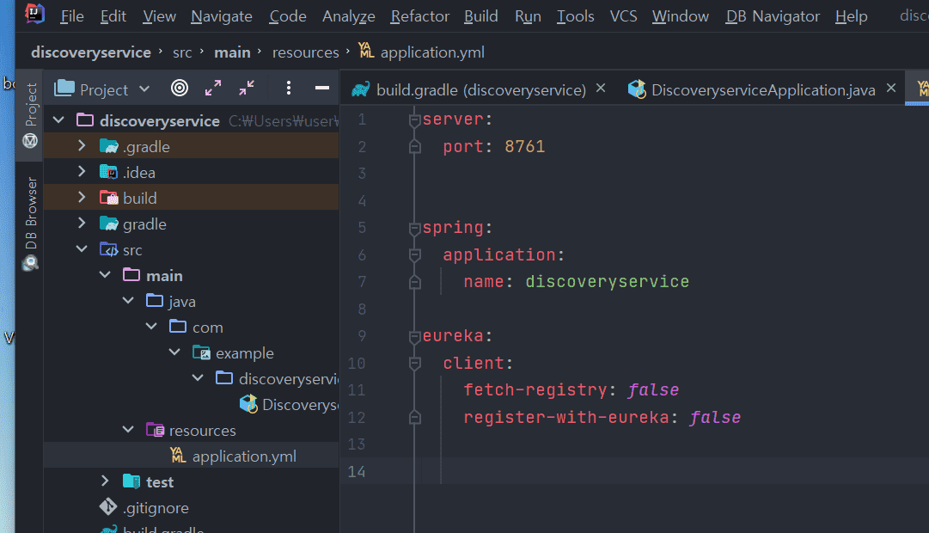
Task: Open the DB Navigator menu
Action: click(x=773, y=16)
